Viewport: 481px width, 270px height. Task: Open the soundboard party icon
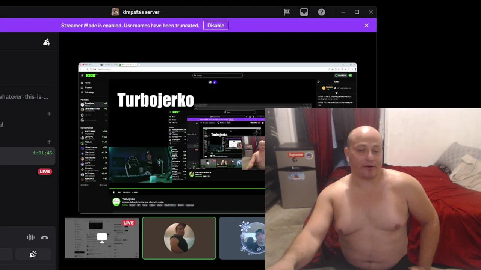click(x=33, y=254)
